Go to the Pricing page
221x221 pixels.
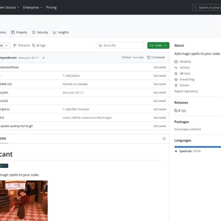point(51,7)
